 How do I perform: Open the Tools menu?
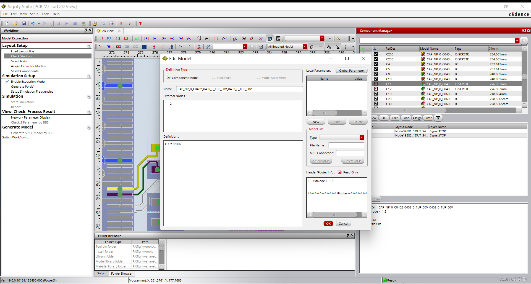46,14
